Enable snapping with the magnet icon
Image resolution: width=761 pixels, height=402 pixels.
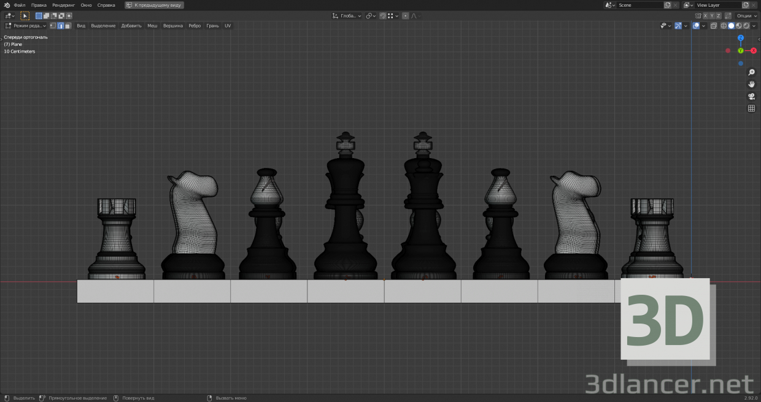tap(383, 15)
